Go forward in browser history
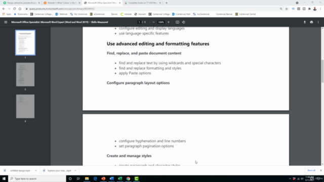This screenshot has height=182, width=324. (9, 9)
